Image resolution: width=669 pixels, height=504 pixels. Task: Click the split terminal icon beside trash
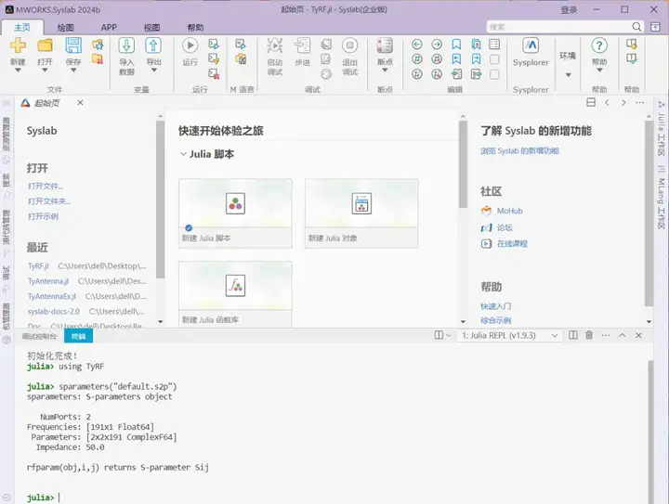click(573, 335)
